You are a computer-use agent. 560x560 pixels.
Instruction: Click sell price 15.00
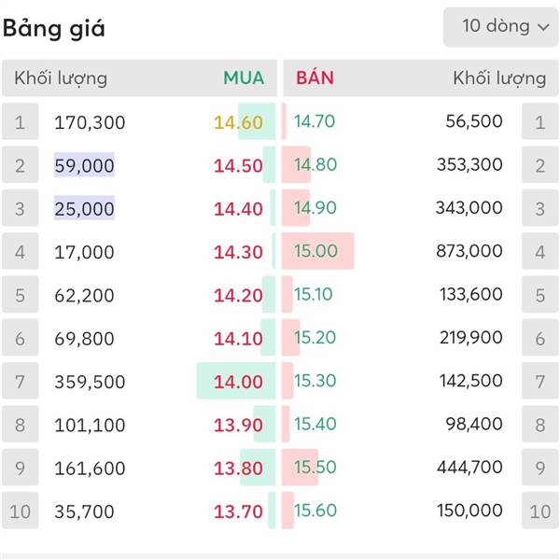click(315, 251)
